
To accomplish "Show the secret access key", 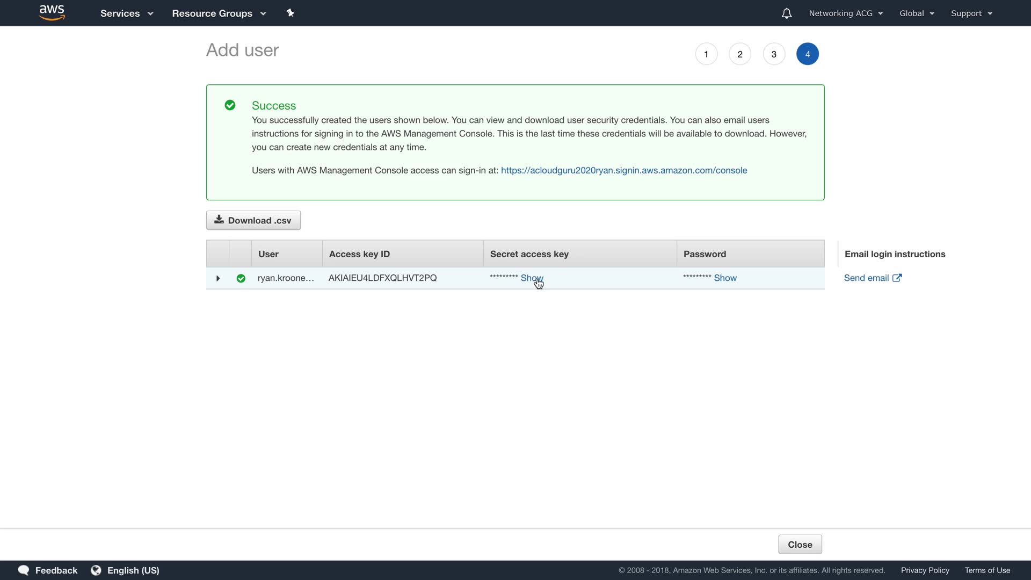I will (531, 278).
